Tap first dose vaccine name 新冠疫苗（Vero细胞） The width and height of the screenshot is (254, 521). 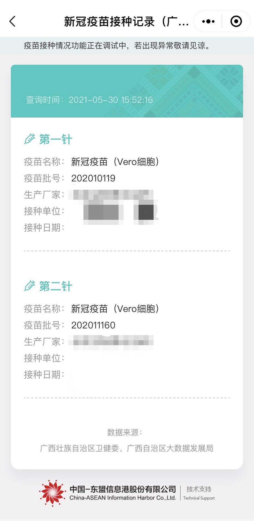click(115, 162)
